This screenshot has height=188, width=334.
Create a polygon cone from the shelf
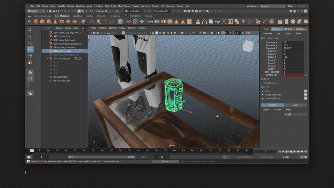[x=55, y=22]
